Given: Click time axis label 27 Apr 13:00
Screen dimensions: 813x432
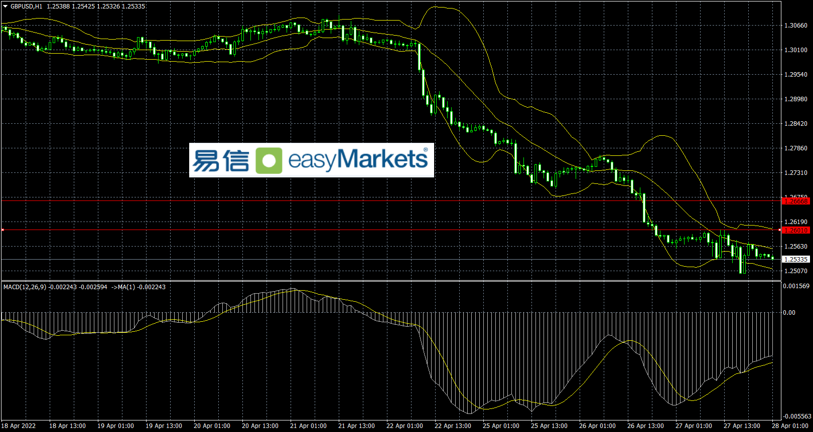Looking at the screenshot, I should pos(742,426).
